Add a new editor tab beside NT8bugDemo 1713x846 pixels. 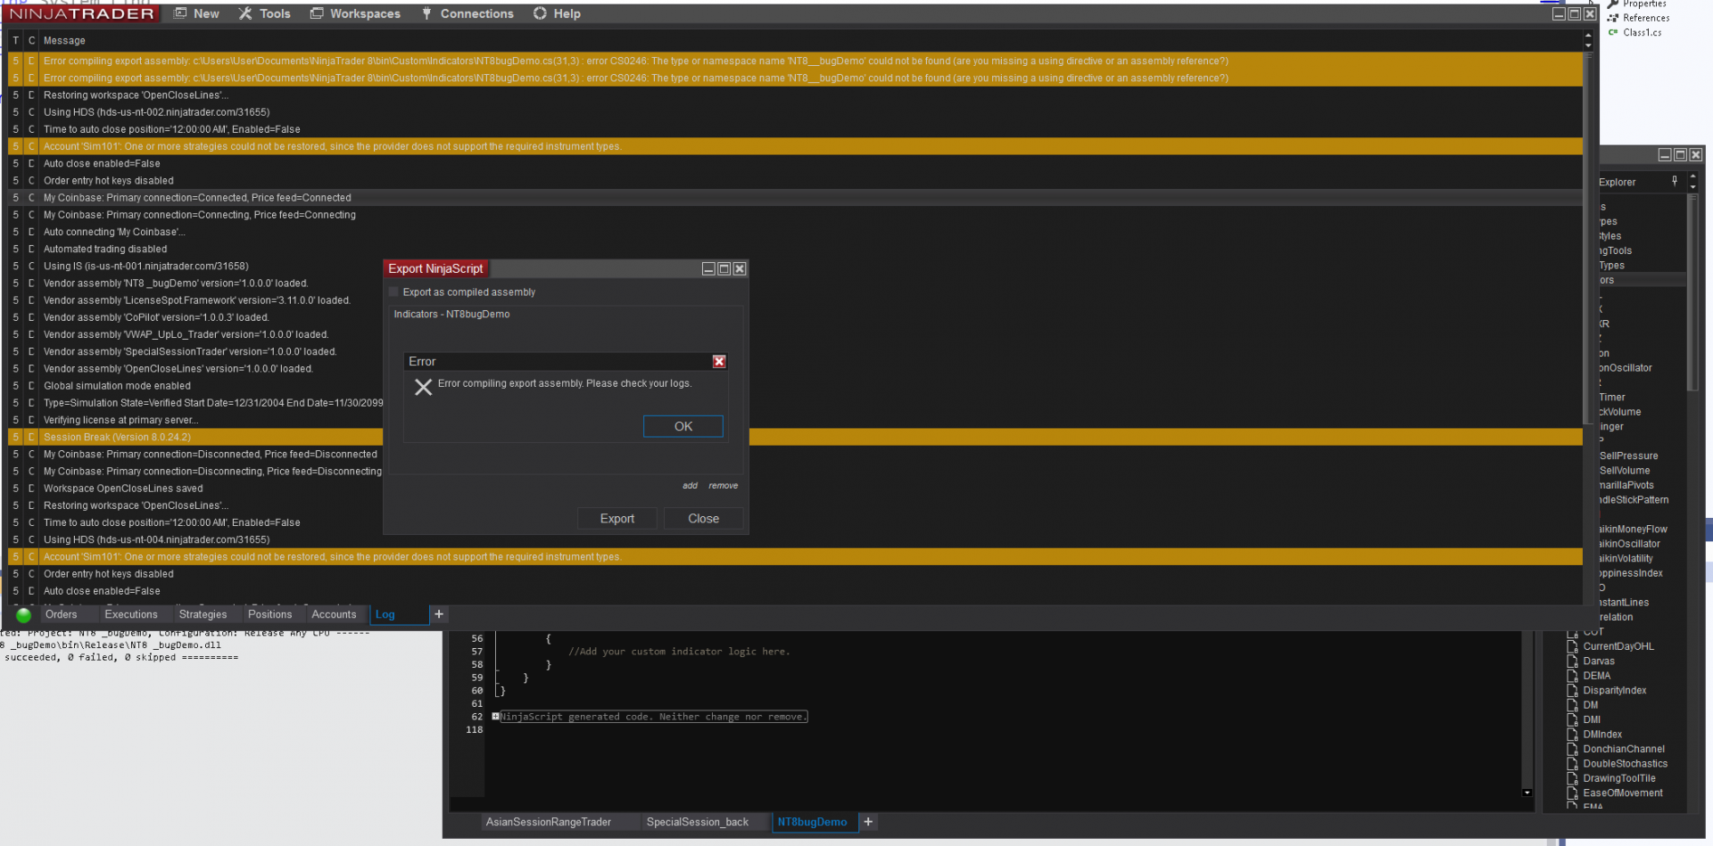point(868,822)
